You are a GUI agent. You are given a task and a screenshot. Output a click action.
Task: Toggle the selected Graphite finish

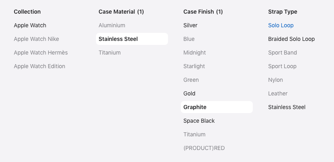pos(195,107)
